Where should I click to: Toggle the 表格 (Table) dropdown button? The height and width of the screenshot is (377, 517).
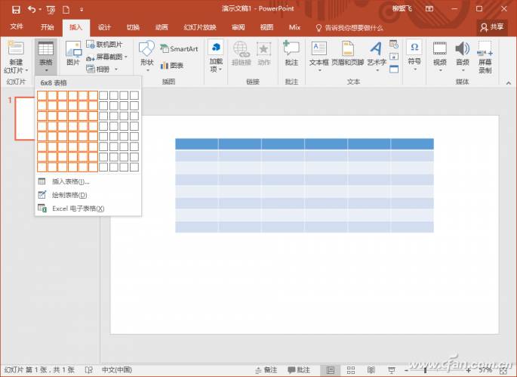(x=46, y=57)
